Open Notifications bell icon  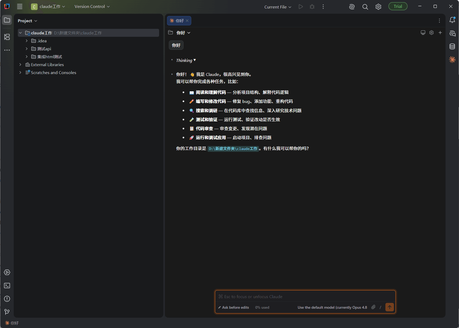pos(452,20)
